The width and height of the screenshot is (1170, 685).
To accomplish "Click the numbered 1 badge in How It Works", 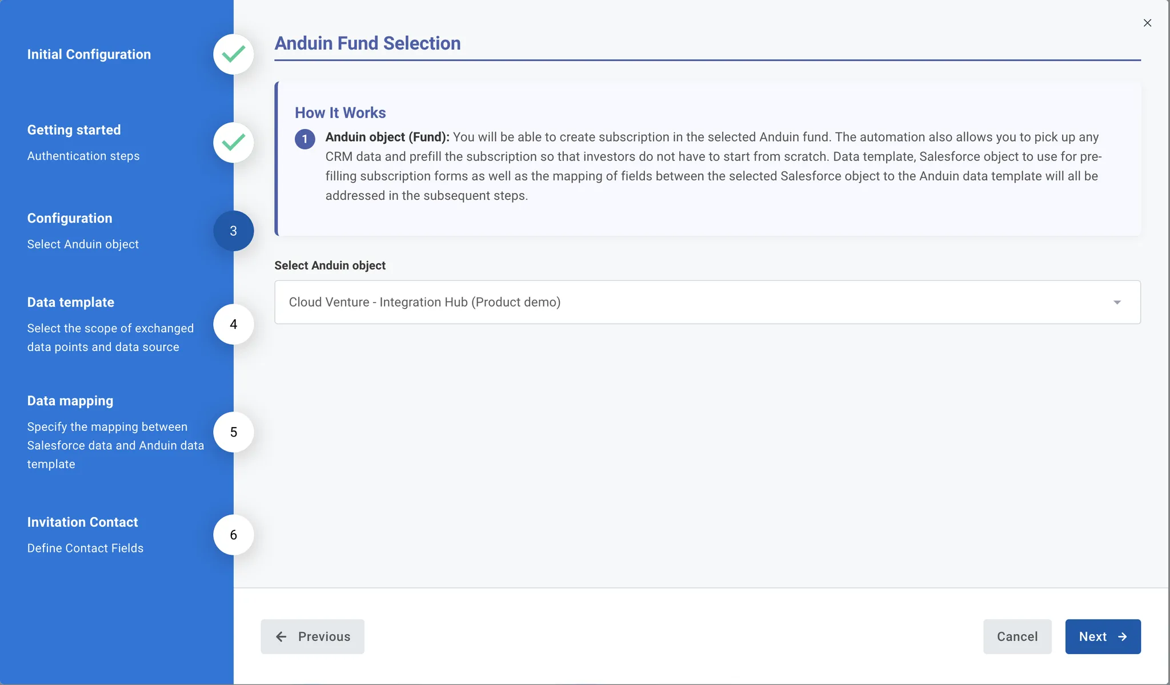I will 305,139.
